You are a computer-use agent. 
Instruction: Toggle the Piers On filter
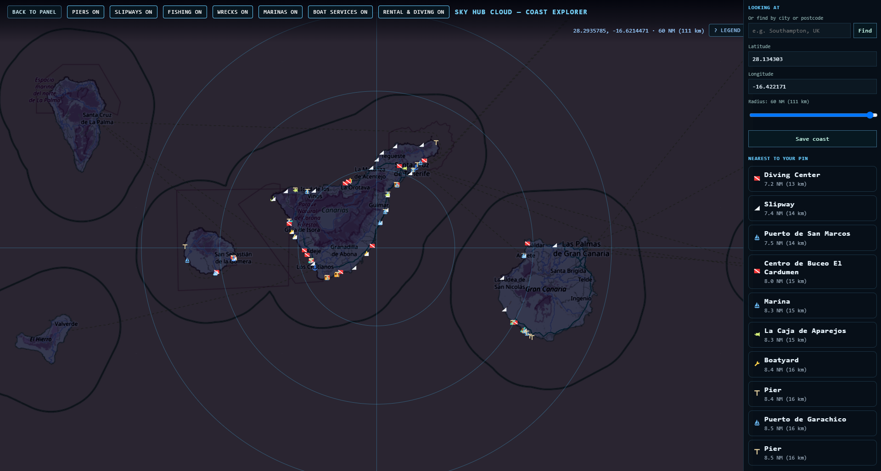pos(85,12)
